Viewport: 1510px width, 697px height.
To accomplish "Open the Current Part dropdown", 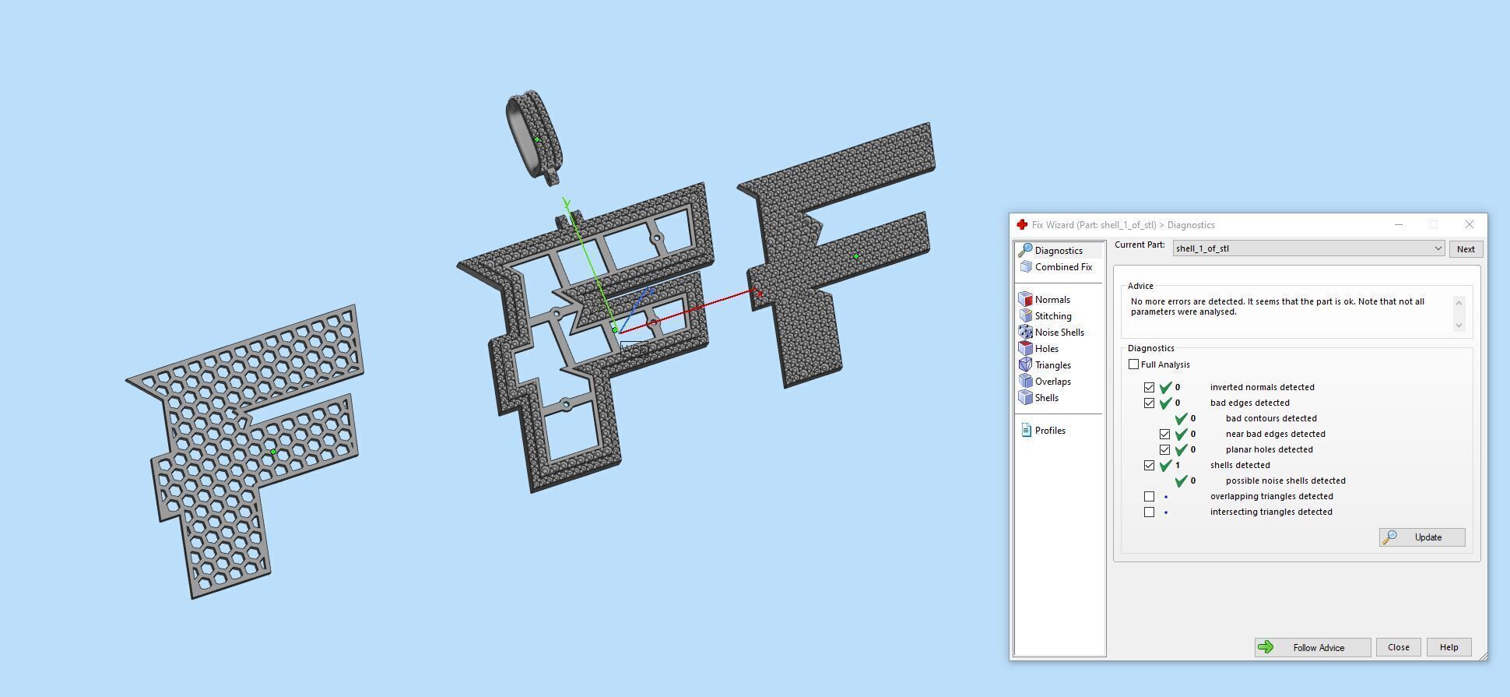I will point(1308,248).
